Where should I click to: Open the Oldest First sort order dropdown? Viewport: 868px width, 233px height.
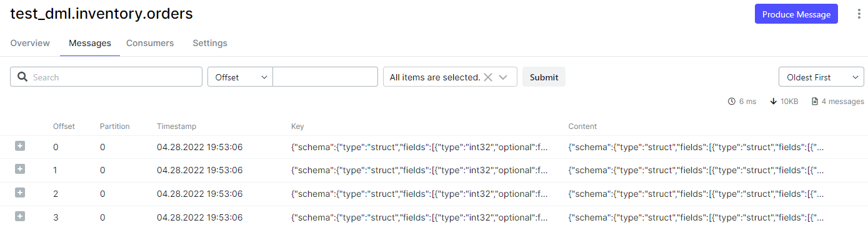pyautogui.click(x=821, y=77)
